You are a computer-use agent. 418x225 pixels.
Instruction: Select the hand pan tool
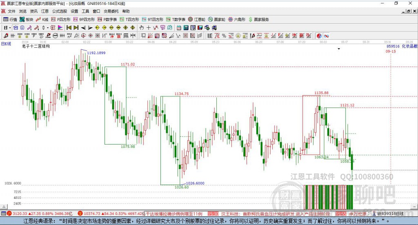pyautogui.click(x=142, y=28)
